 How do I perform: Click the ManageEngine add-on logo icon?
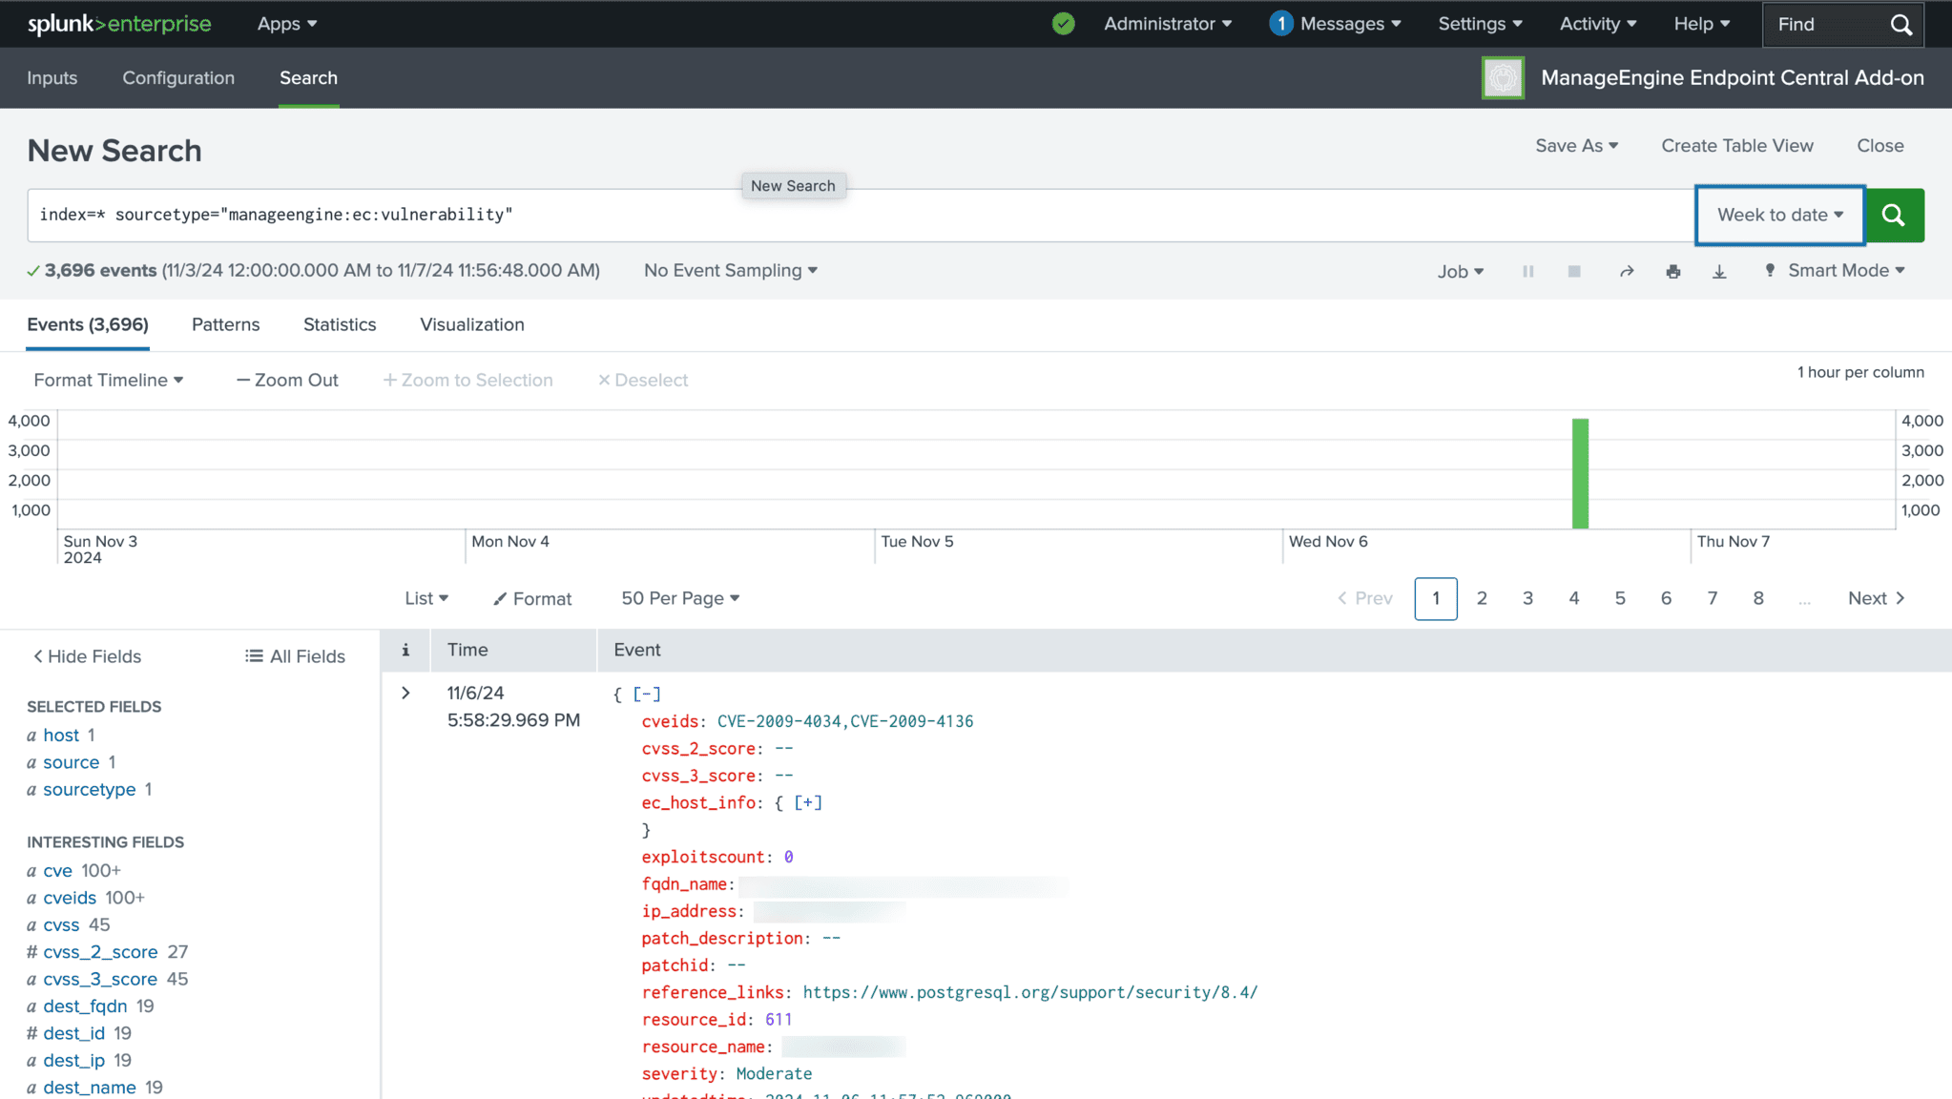(1503, 78)
